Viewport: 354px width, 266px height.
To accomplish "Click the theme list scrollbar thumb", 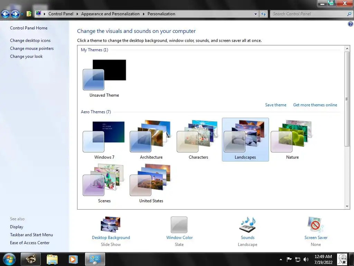I will click(x=347, y=99).
